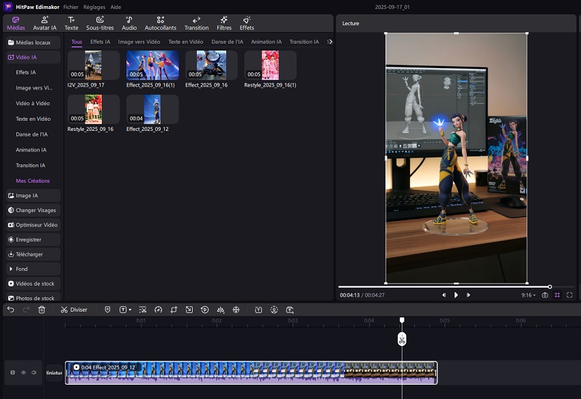Open Vidéos de stock library
Image resolution: width=581 pixels, height=399 pixels.
coord(33,284)
